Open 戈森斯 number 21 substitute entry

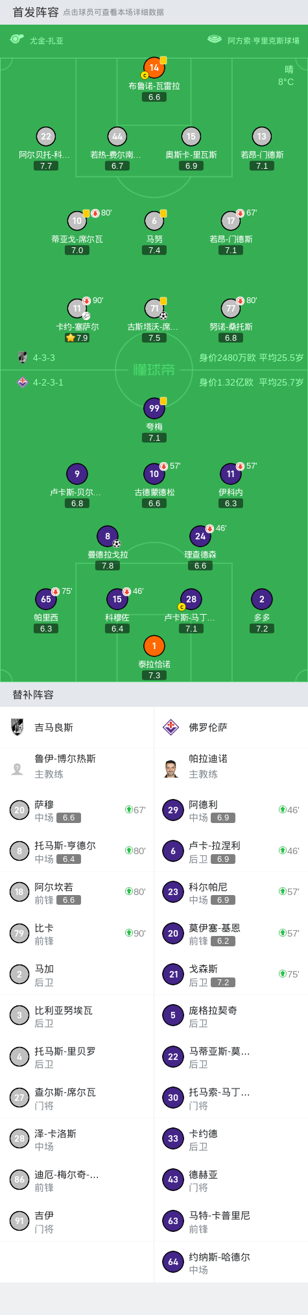[x=231, y=974]
